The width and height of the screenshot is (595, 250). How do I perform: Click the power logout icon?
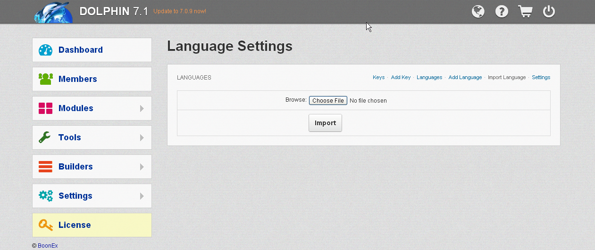(x=549, y=11)
